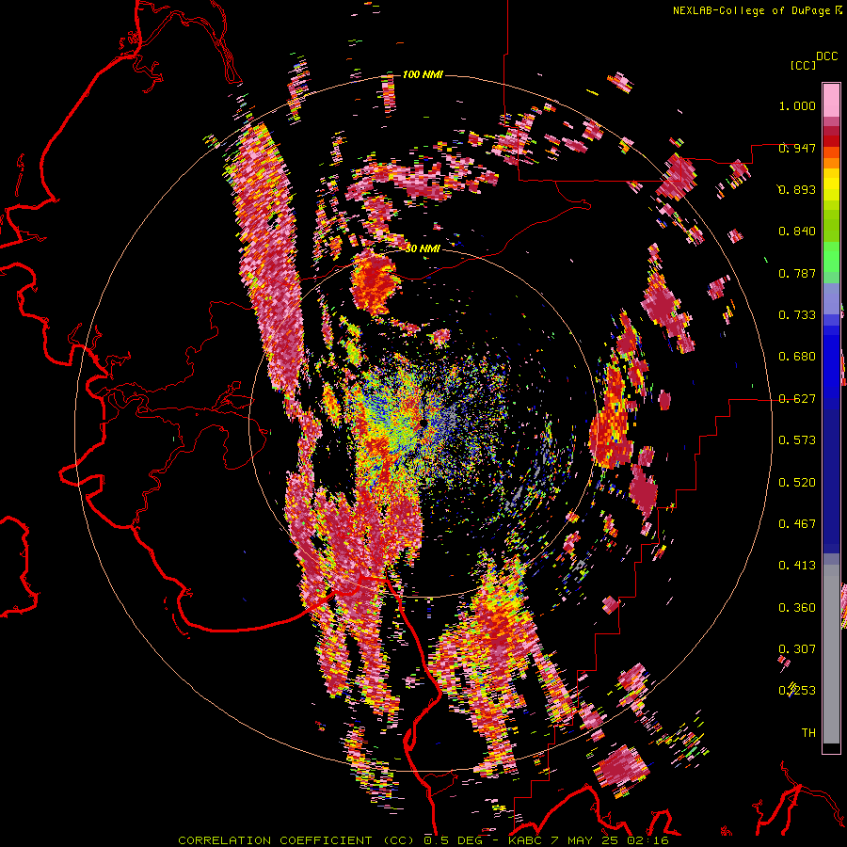Image resolution: width=847 pixels, height=847 pixels.
Task: Select the 0.893 legend value
Action: coord(797,189)
